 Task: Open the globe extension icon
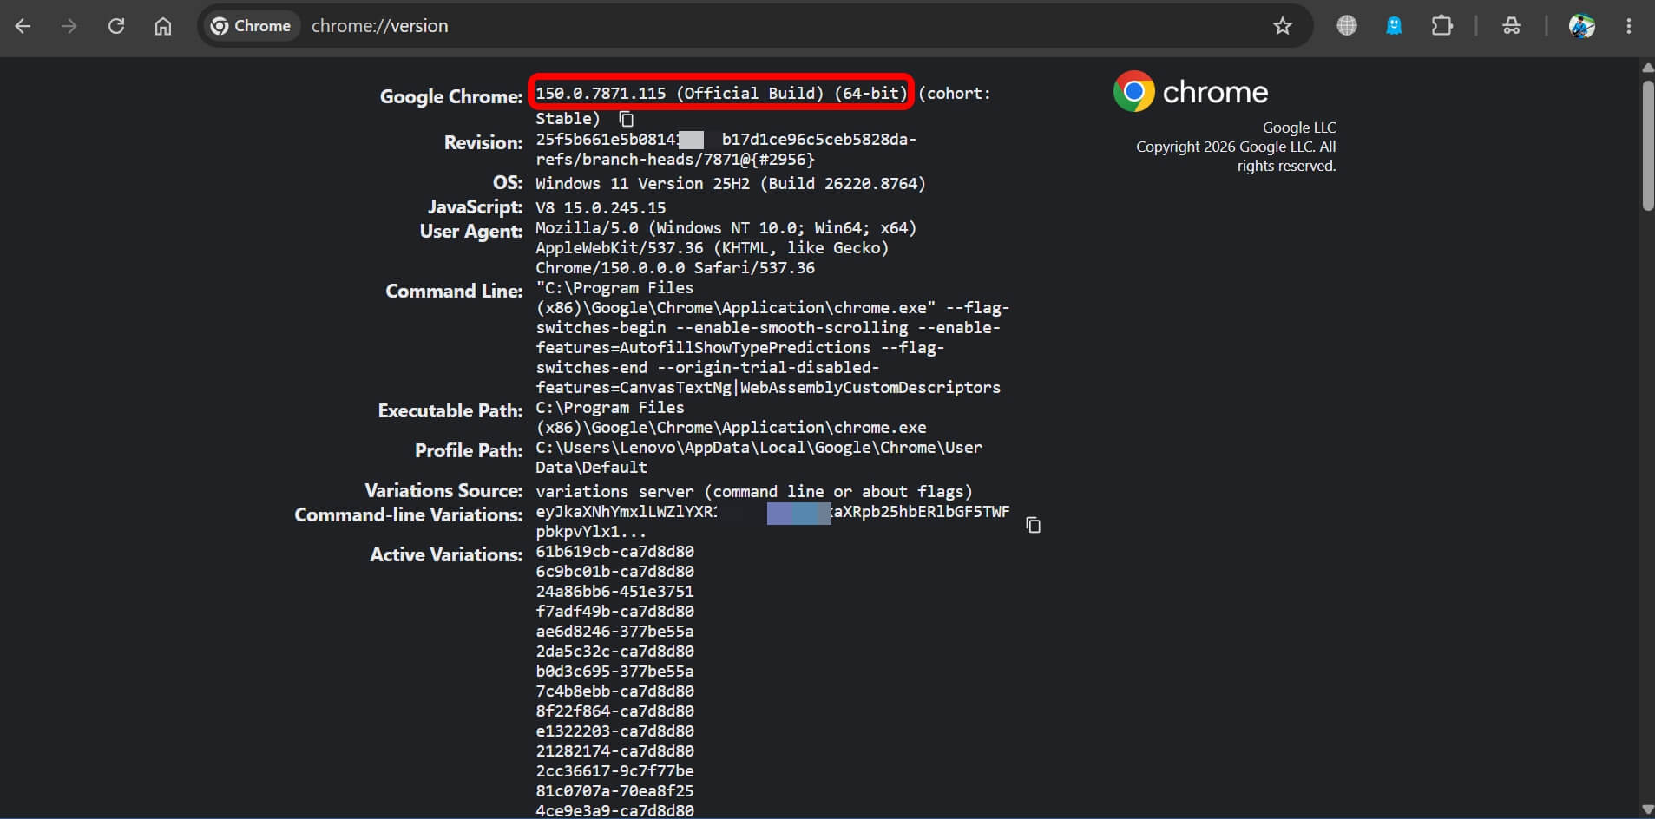pyautogui.click(x=1347, y=26)
